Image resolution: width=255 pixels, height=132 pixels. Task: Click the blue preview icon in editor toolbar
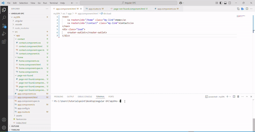click(x=243, y=9)
